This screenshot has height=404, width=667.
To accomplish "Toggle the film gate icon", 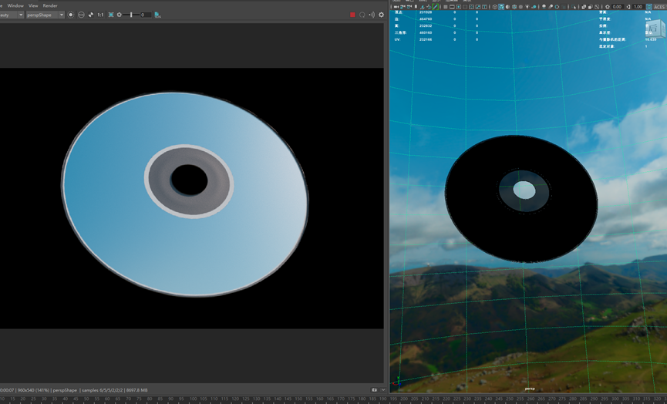I will tap(452, 7).
